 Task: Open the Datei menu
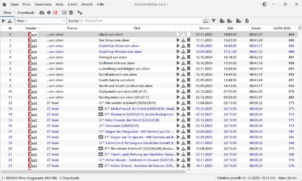point(14,4)
